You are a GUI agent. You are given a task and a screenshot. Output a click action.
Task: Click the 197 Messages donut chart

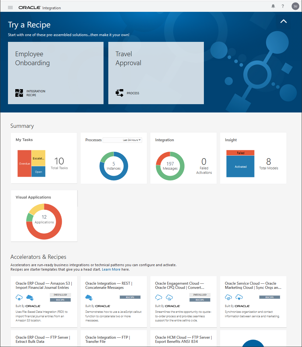pos(170,166)
